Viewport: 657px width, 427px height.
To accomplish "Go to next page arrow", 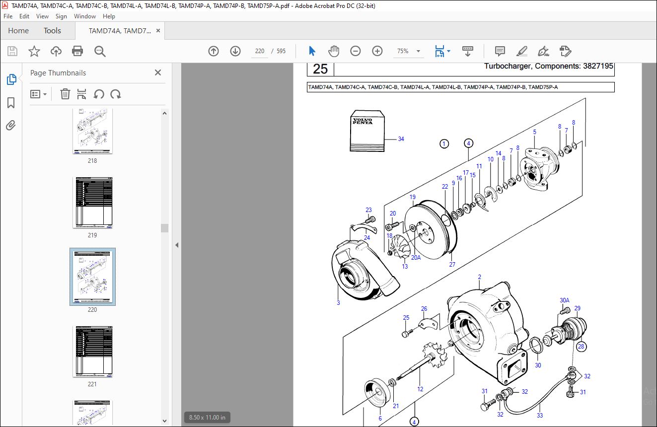I will point(235,51).
